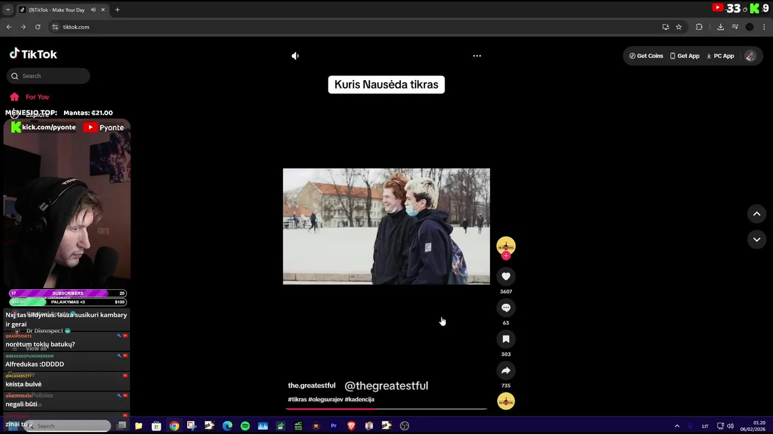Open the volume tray icon

pos(730,426)
